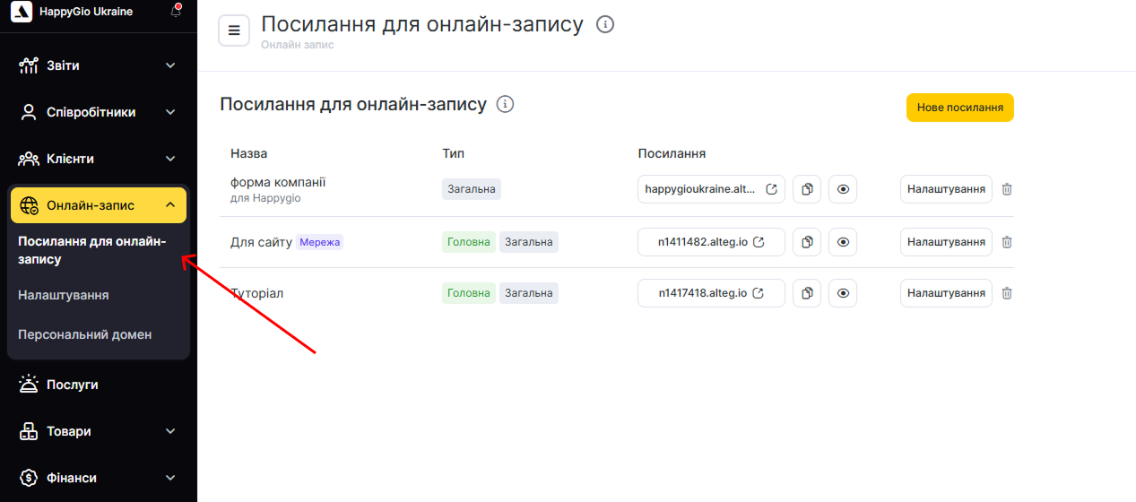Preview форма компанії link with eye icon
The image size is (1136, 502).
point(843,189)
